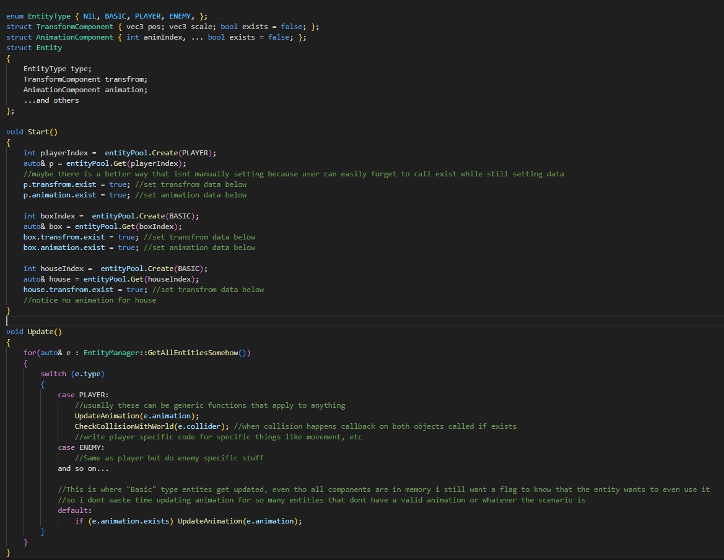Click the 'void Update()' function signature
Viewport: 724px width, 560px height.
(x=34, y=332)
